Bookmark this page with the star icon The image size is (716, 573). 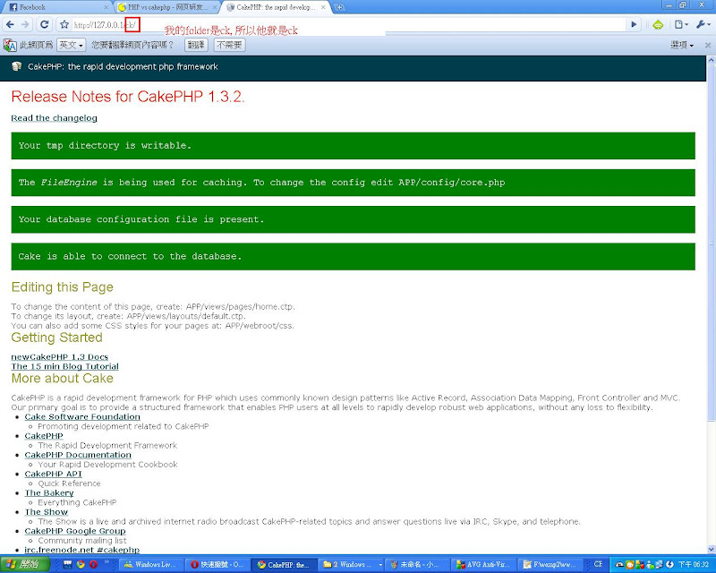click(x=64, y=25)
